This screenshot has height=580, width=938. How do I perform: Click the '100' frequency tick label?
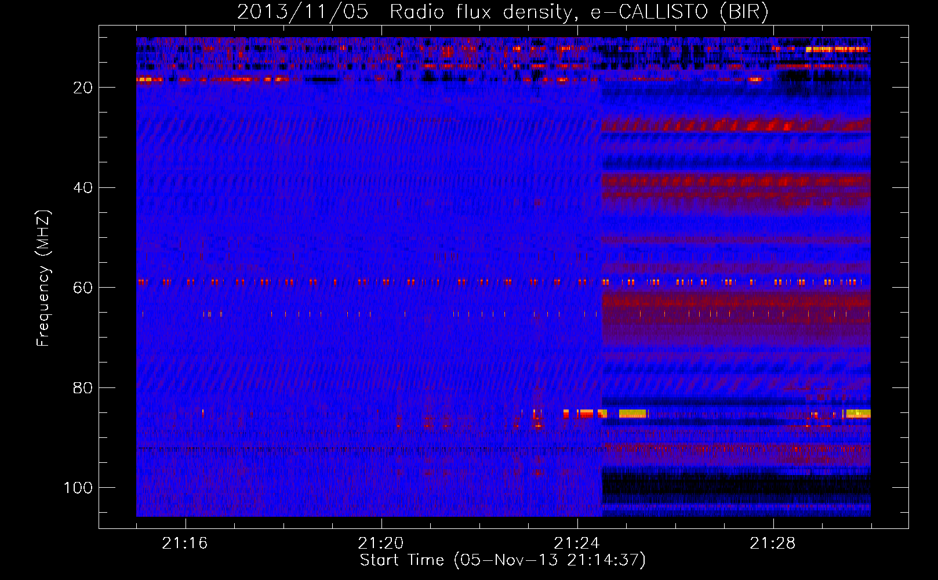coord(78,488)
